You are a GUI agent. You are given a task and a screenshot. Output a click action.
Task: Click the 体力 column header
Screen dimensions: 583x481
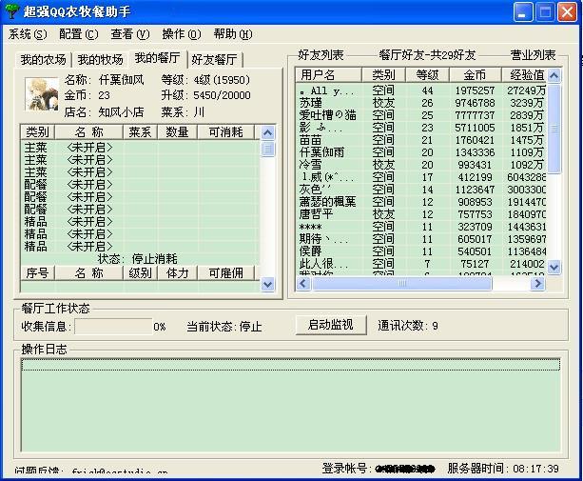click(177, 273)
